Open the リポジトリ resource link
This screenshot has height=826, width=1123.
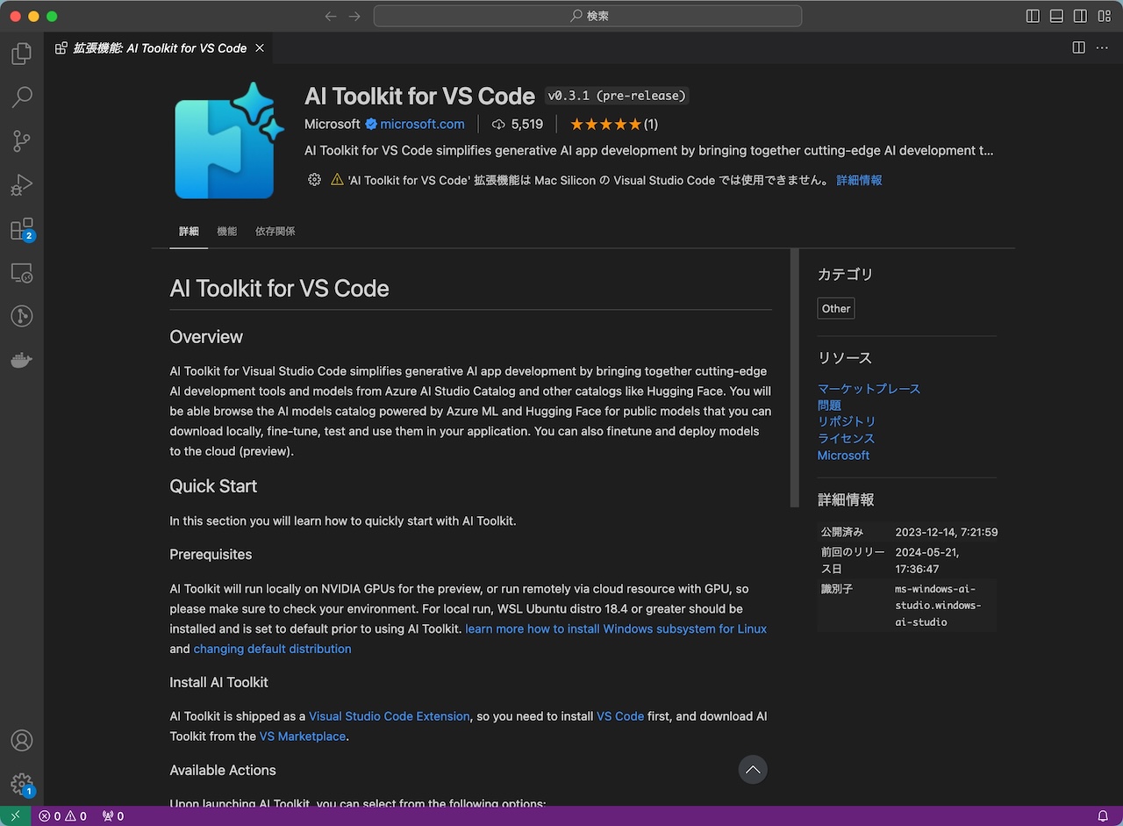click(x=847, y=422)
